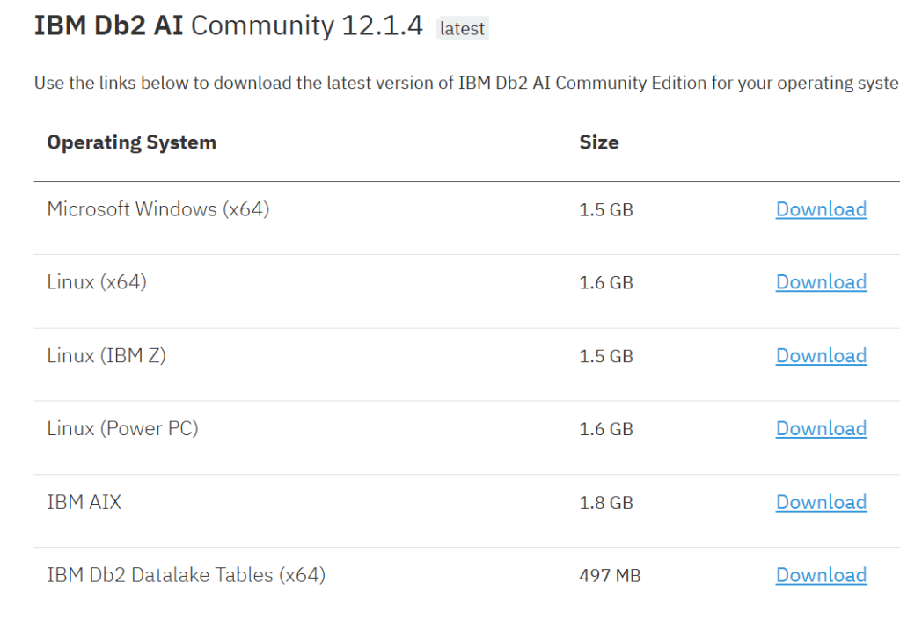Download the Linux (x64) edition
The image size is (900, 619).
[821, 282]
